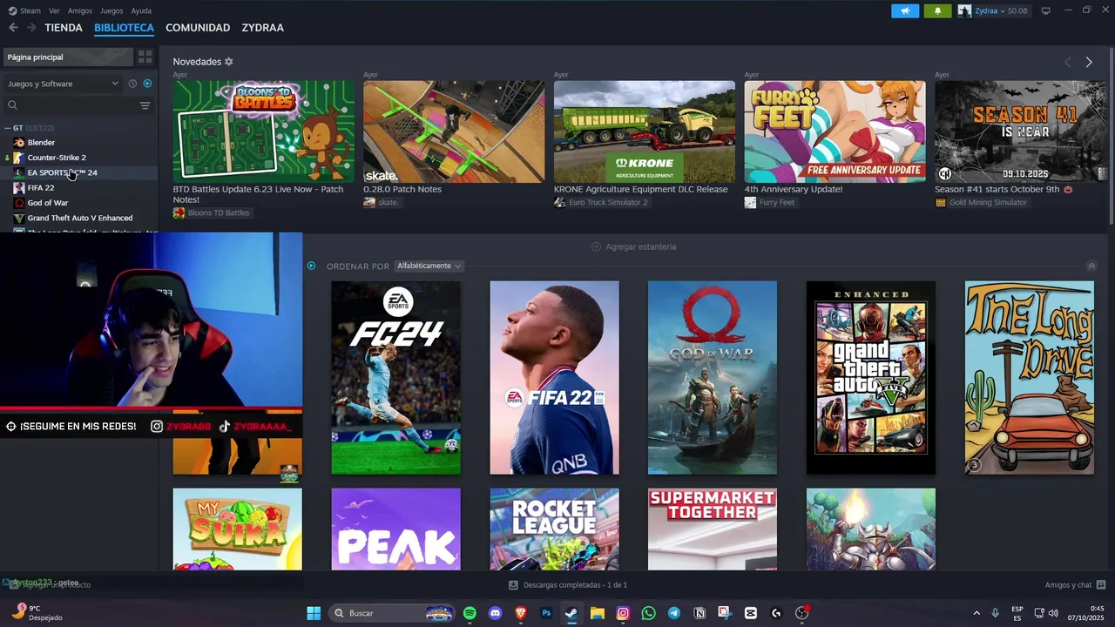Collapse the GT collection in sidebar

tap(8, 128)
